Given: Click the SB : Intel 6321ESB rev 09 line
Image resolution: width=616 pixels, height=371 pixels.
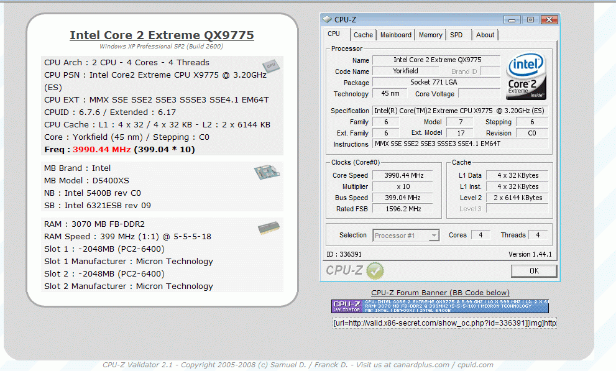Looking at the screenshot, I should [x=98, y=206].
